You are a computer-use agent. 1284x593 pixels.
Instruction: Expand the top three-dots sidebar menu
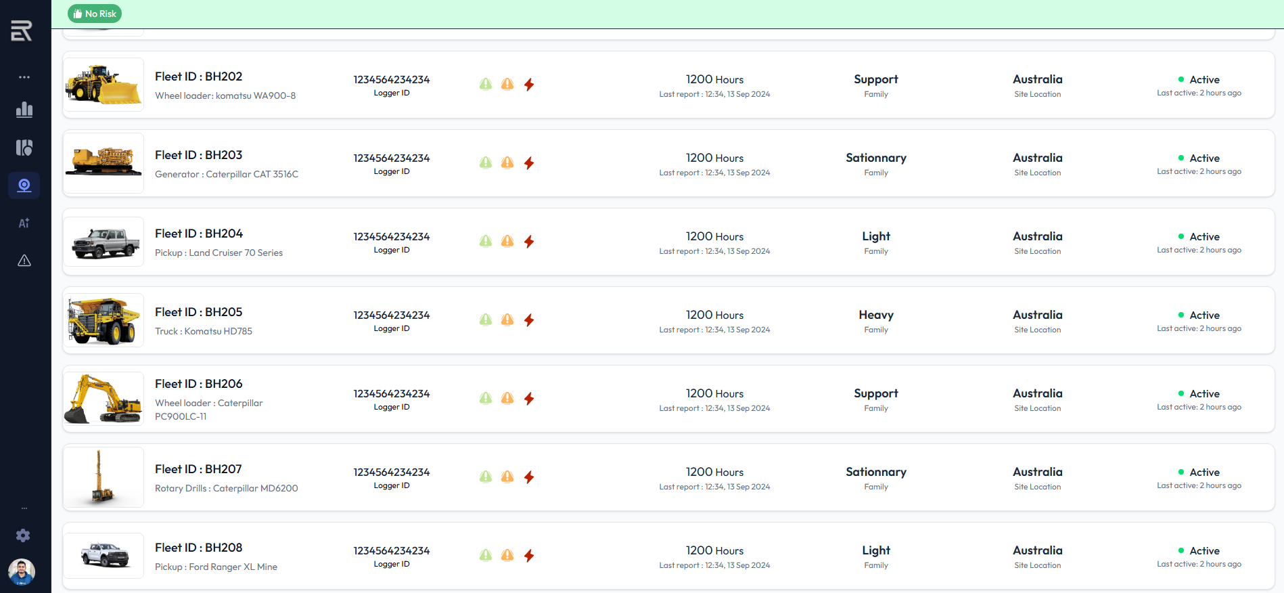pos(24,77)
